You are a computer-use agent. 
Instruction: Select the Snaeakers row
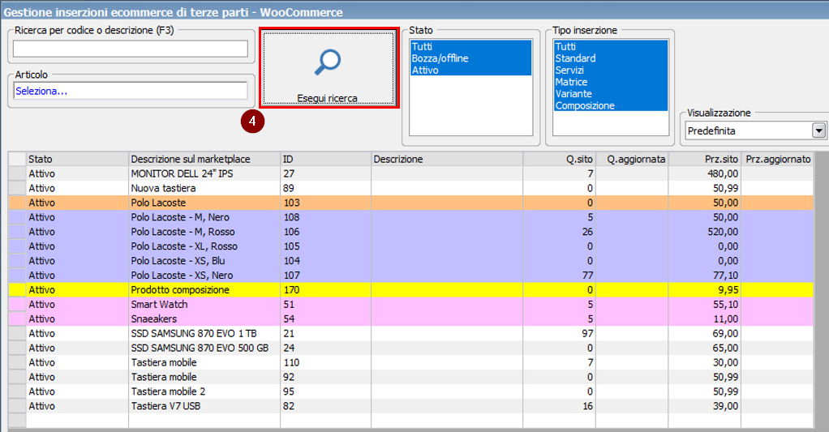(410, 319)
